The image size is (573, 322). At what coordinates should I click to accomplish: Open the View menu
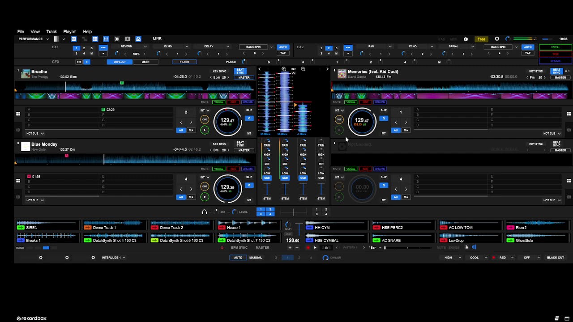[x=35, y=32]
